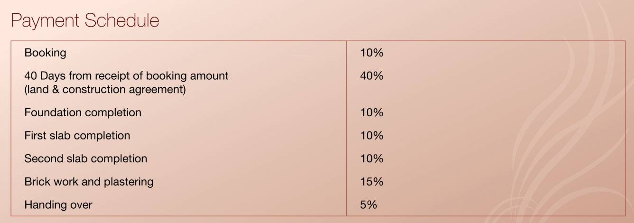
Task: Click the 15% payment value
Action: tap(372, 182)
